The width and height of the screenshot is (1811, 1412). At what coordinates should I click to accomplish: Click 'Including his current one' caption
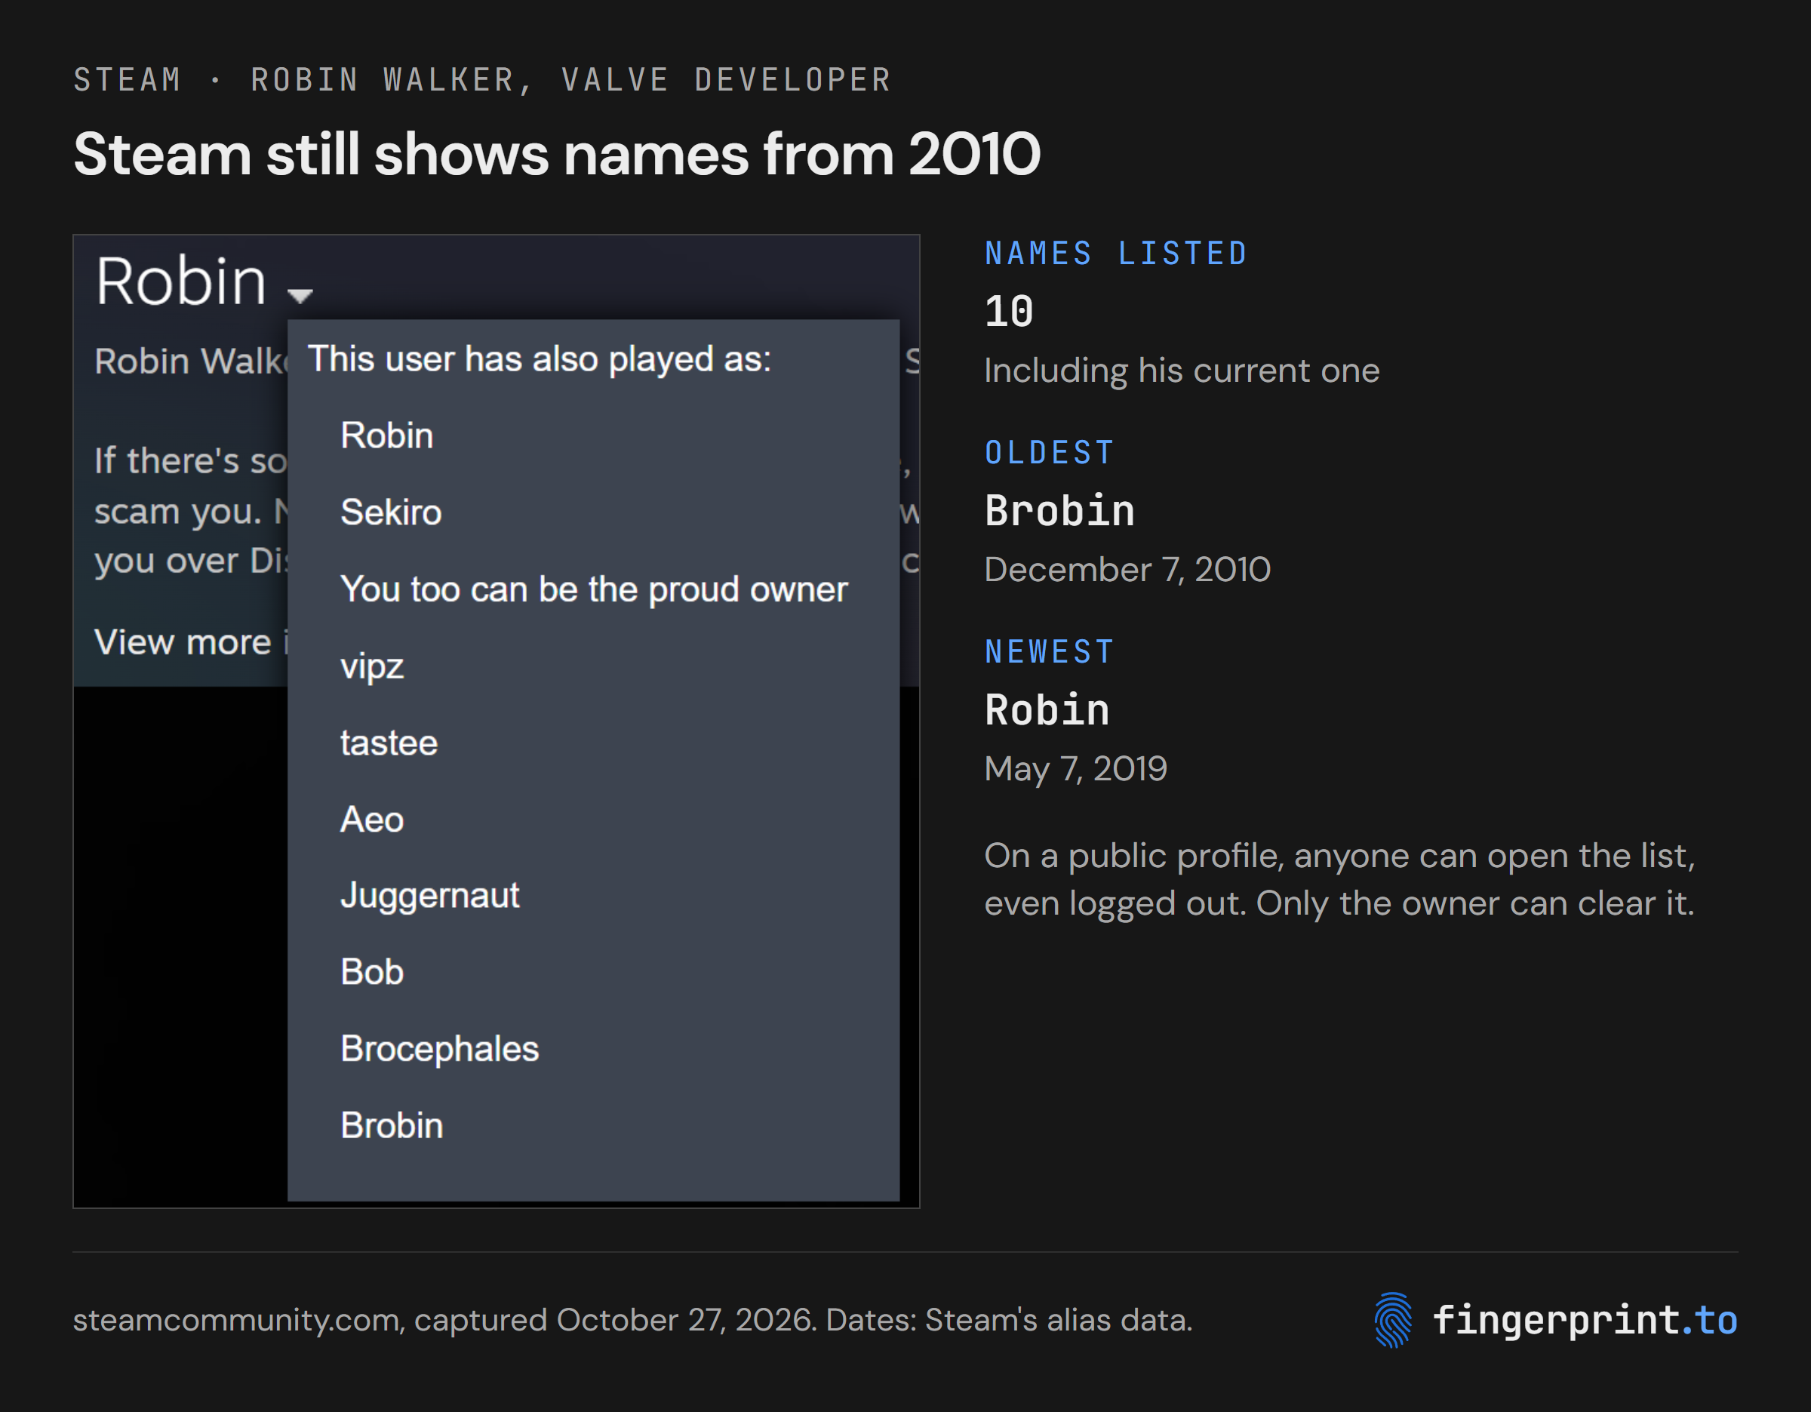tap(1182, 371)
